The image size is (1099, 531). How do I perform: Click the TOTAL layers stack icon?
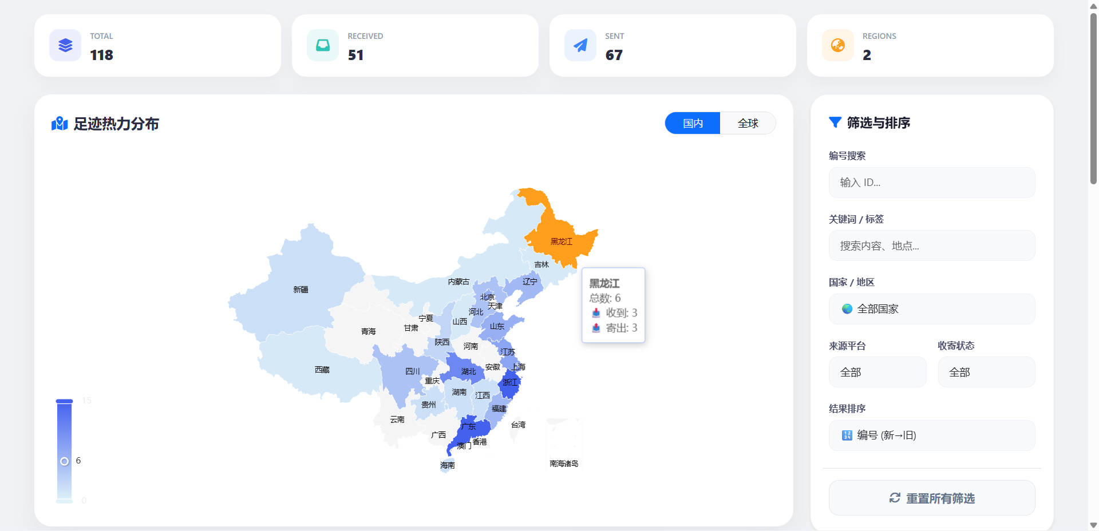click(x=65, y=45)
